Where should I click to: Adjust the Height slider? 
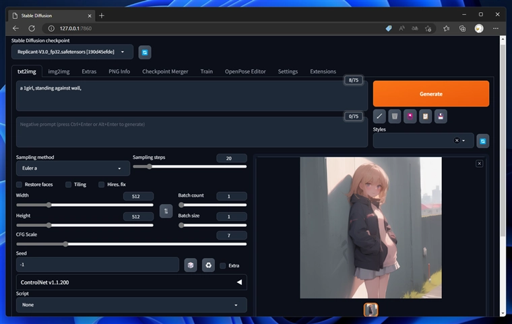click(85, 226)
